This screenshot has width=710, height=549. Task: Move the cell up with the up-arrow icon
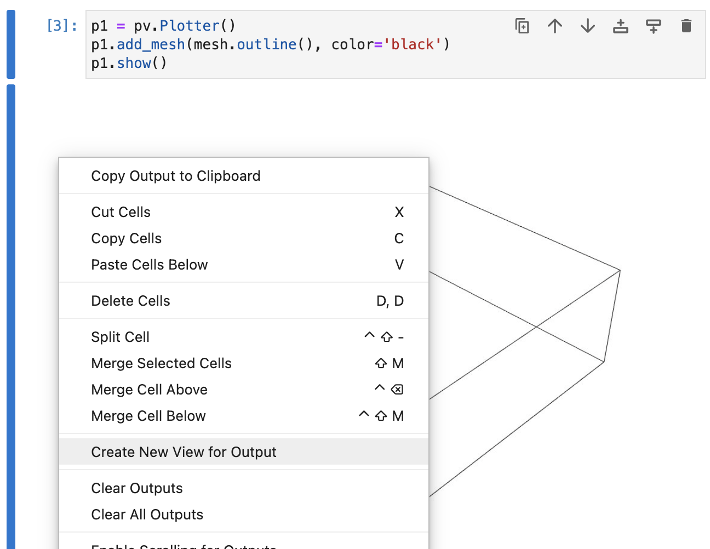click(554, 26)
